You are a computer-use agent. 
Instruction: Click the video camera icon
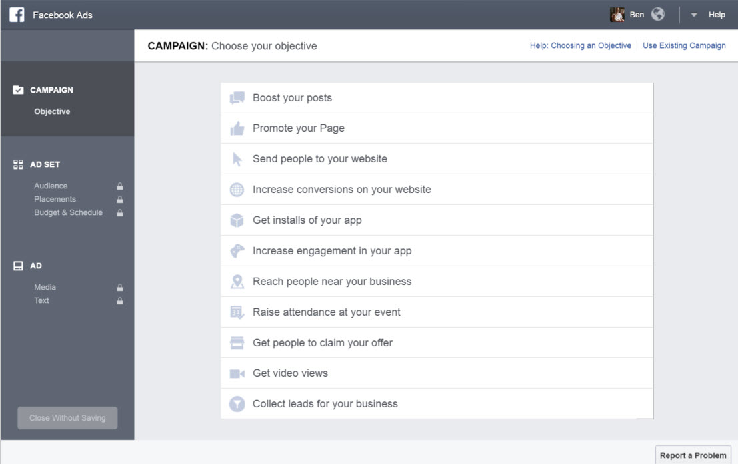tap(237, 373)
